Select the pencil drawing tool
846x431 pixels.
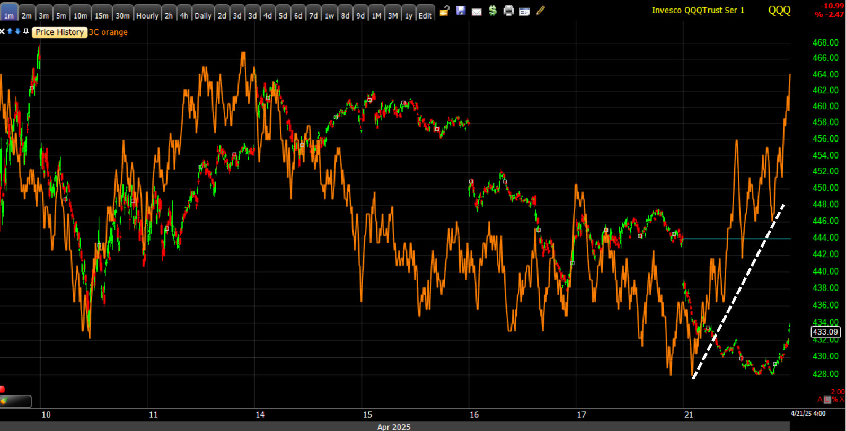pos(541,11)
